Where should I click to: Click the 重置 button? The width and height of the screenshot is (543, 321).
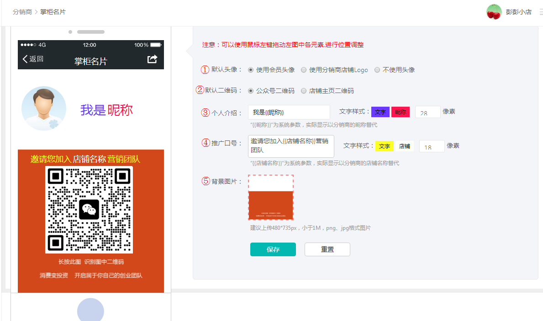[327, 249]
